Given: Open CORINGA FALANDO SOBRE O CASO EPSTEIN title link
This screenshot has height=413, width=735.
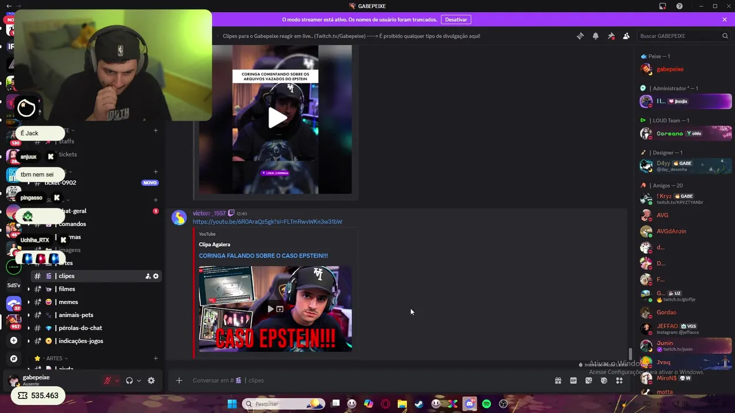Looking at the screenshot, I should click(x=264, y=256).
